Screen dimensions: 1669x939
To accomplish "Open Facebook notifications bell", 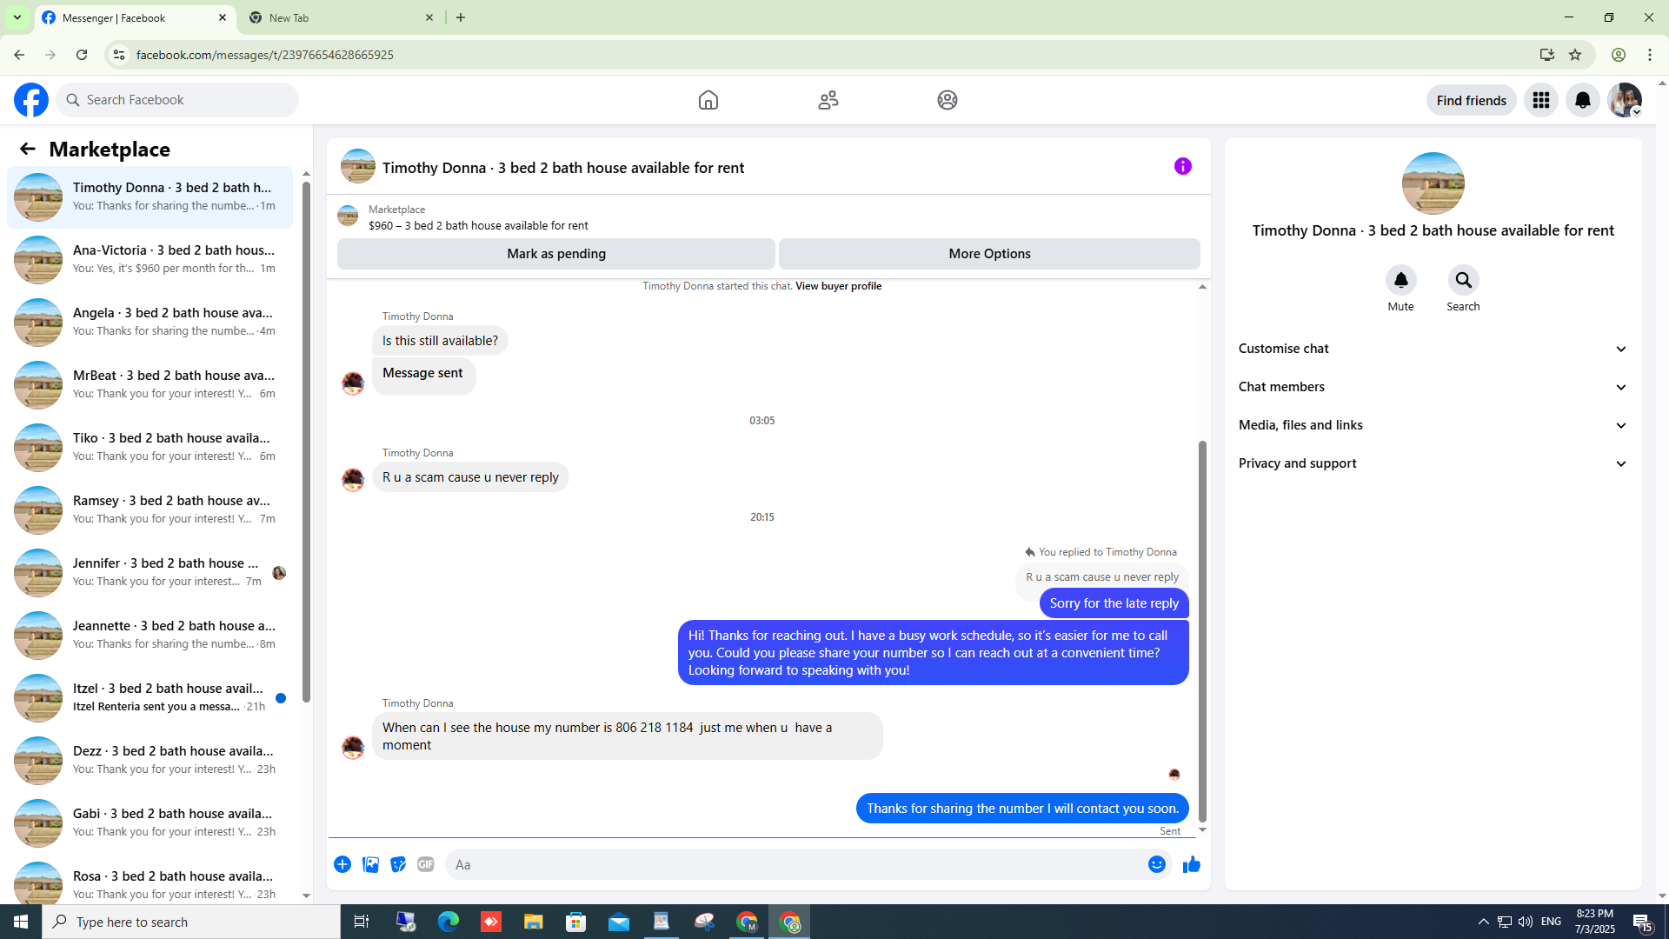I will (1582, 100).
